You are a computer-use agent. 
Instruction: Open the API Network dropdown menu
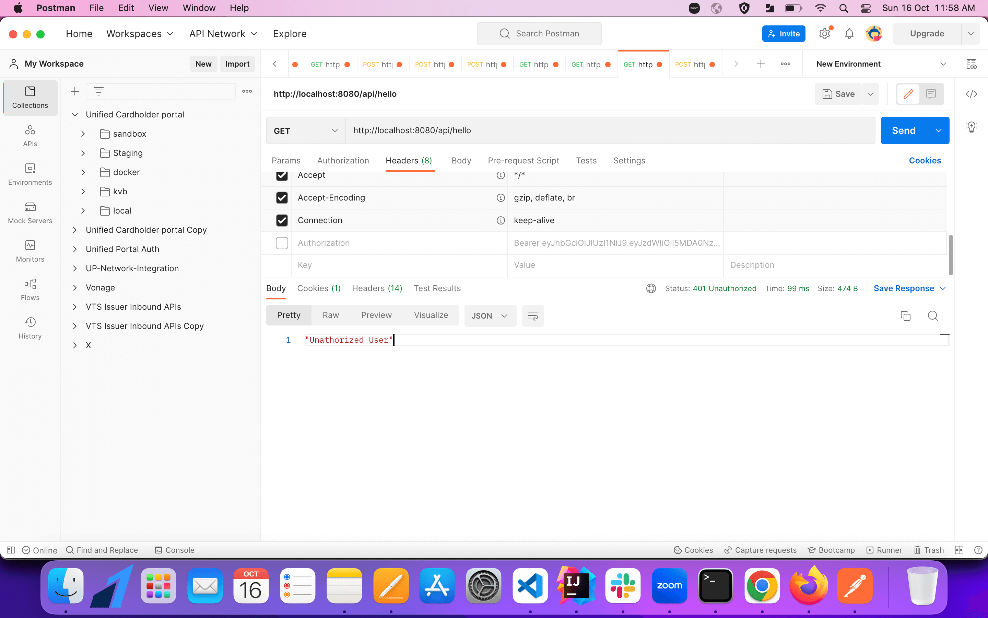223,34
